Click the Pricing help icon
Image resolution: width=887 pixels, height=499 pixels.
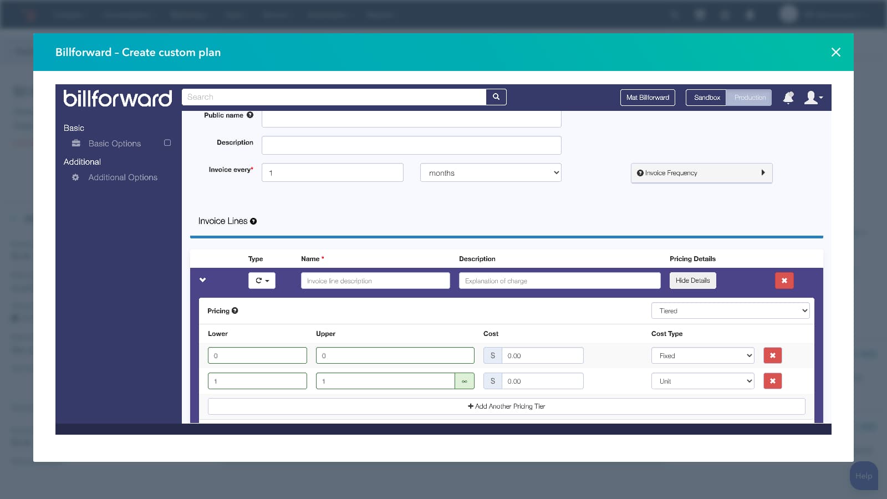[235, 311]
